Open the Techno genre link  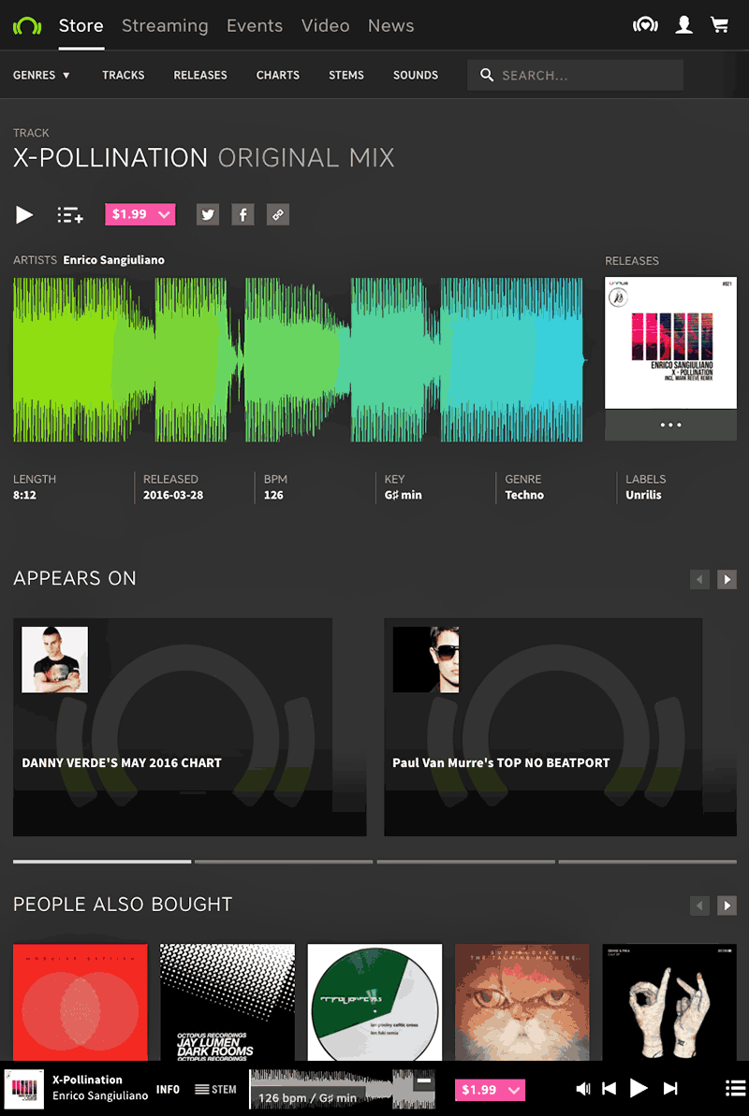[x=524, y=495]
